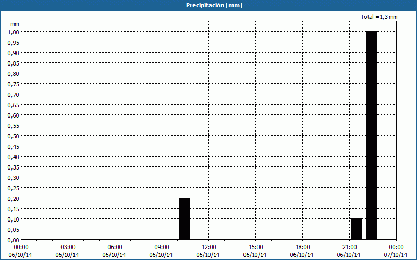The width and height of the screenshot is (417, 260).
Task: Click the 0,45 y-axis label
Action: pyautogui.click(x=14, y=146)
